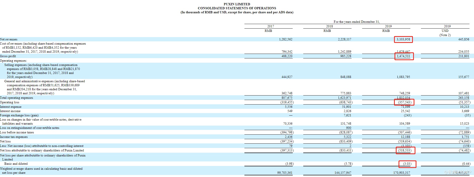Click total operating expenses 1,623,971
The height and width of the screenshot is (177, 474).
pyautogui.click(x=344, y=98)
